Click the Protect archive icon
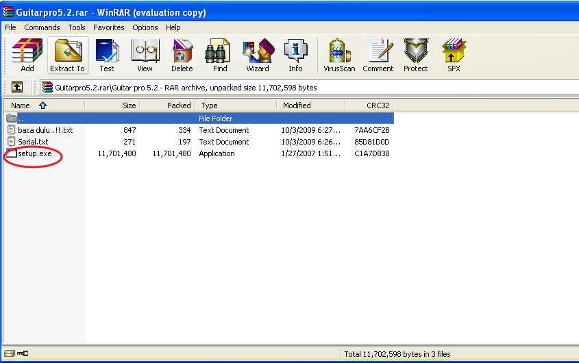Image resolution: width=579 pixels, height=363 pixels. (x=416, y=55)
